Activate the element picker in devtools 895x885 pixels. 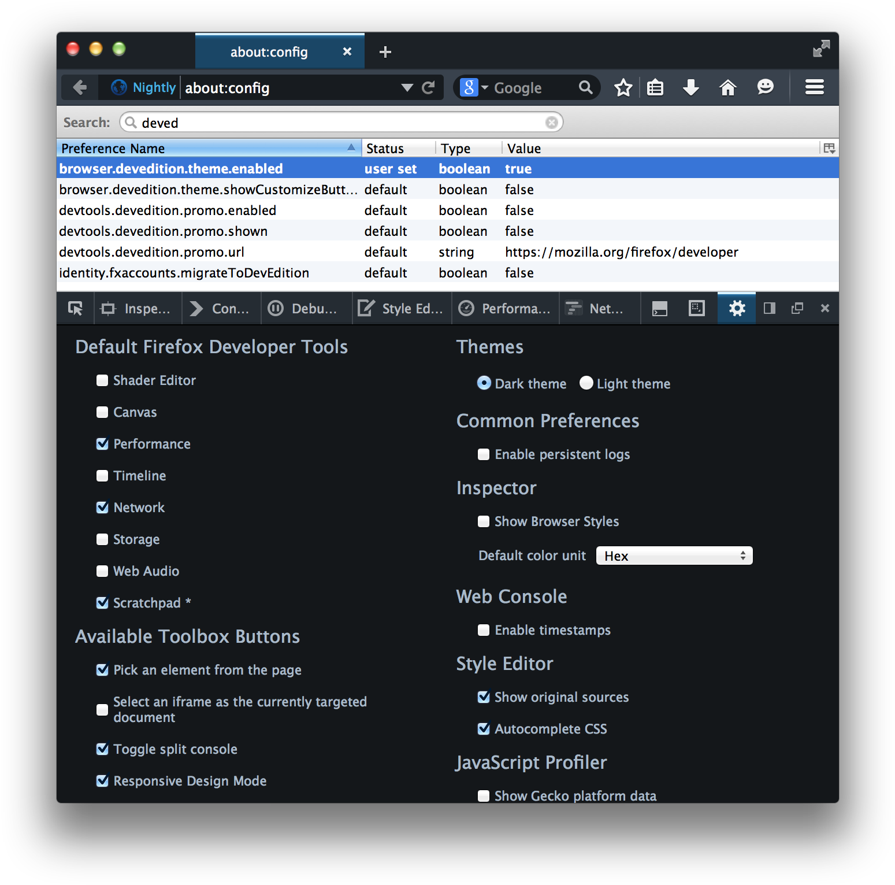(75, 308)
